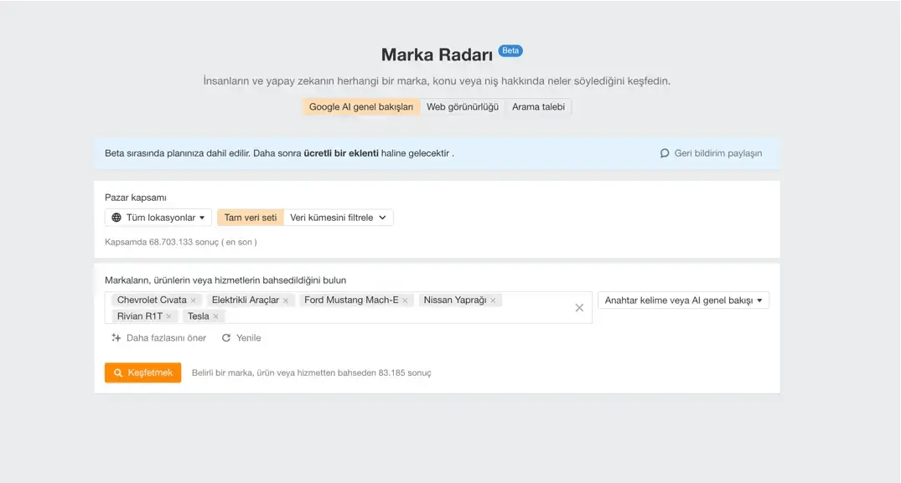The image size is (901, 483).
Task: Switch to the Web görünürlüğü tab
Action: [x=462, y=106]
